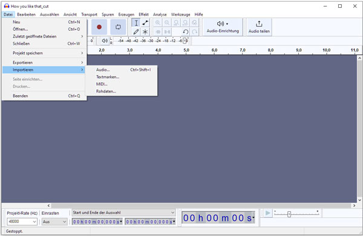Click the Zoom In magnifier
This screenshot has height=236, width=363.
click(x=158, y=23)
